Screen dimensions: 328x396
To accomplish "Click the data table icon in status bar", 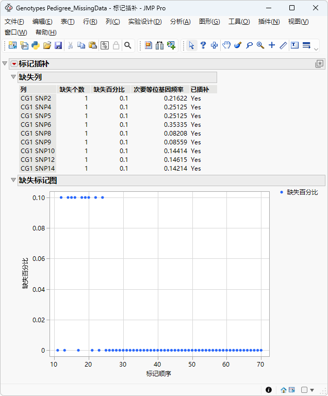I will (291, 390).
